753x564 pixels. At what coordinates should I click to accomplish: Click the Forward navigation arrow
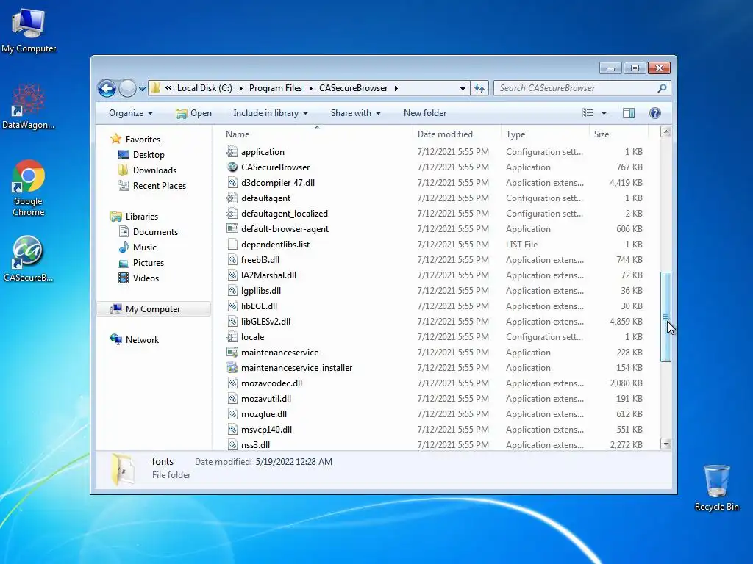click(x=127, y=88)
